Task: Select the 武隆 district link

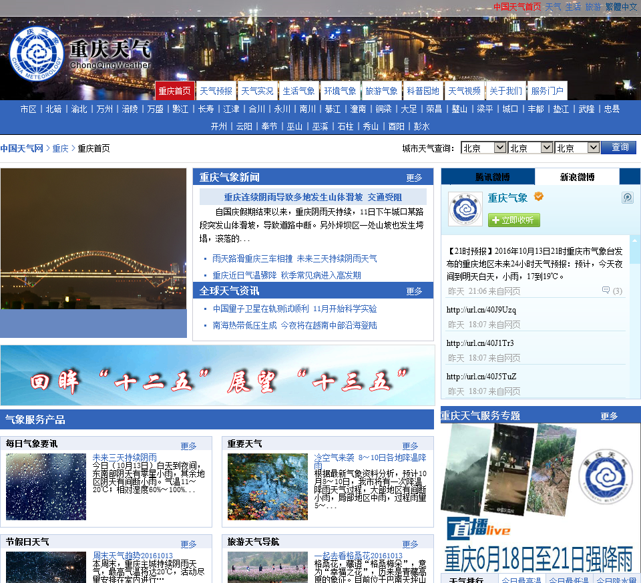Action: tap(586, 109)
